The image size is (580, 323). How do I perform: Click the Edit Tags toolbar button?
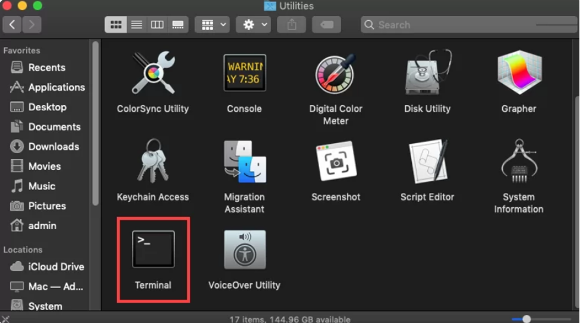pyautogui.click(x=326, y=25)
